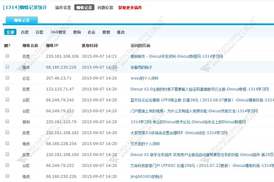Filter spider records by 搜搜
This screenshot has height=182, width=274.
pos(106,32)
